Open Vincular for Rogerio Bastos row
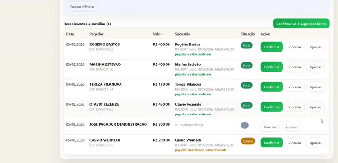This screenshot has width=338, height=163. (x=294, y=47)
